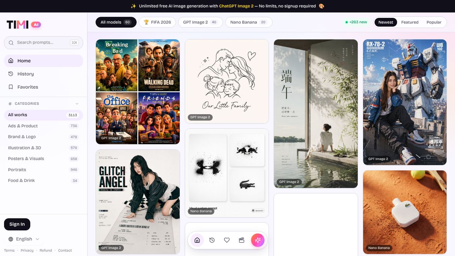Click the heart favorites icon in bottom bar

(x=227, y=240)
